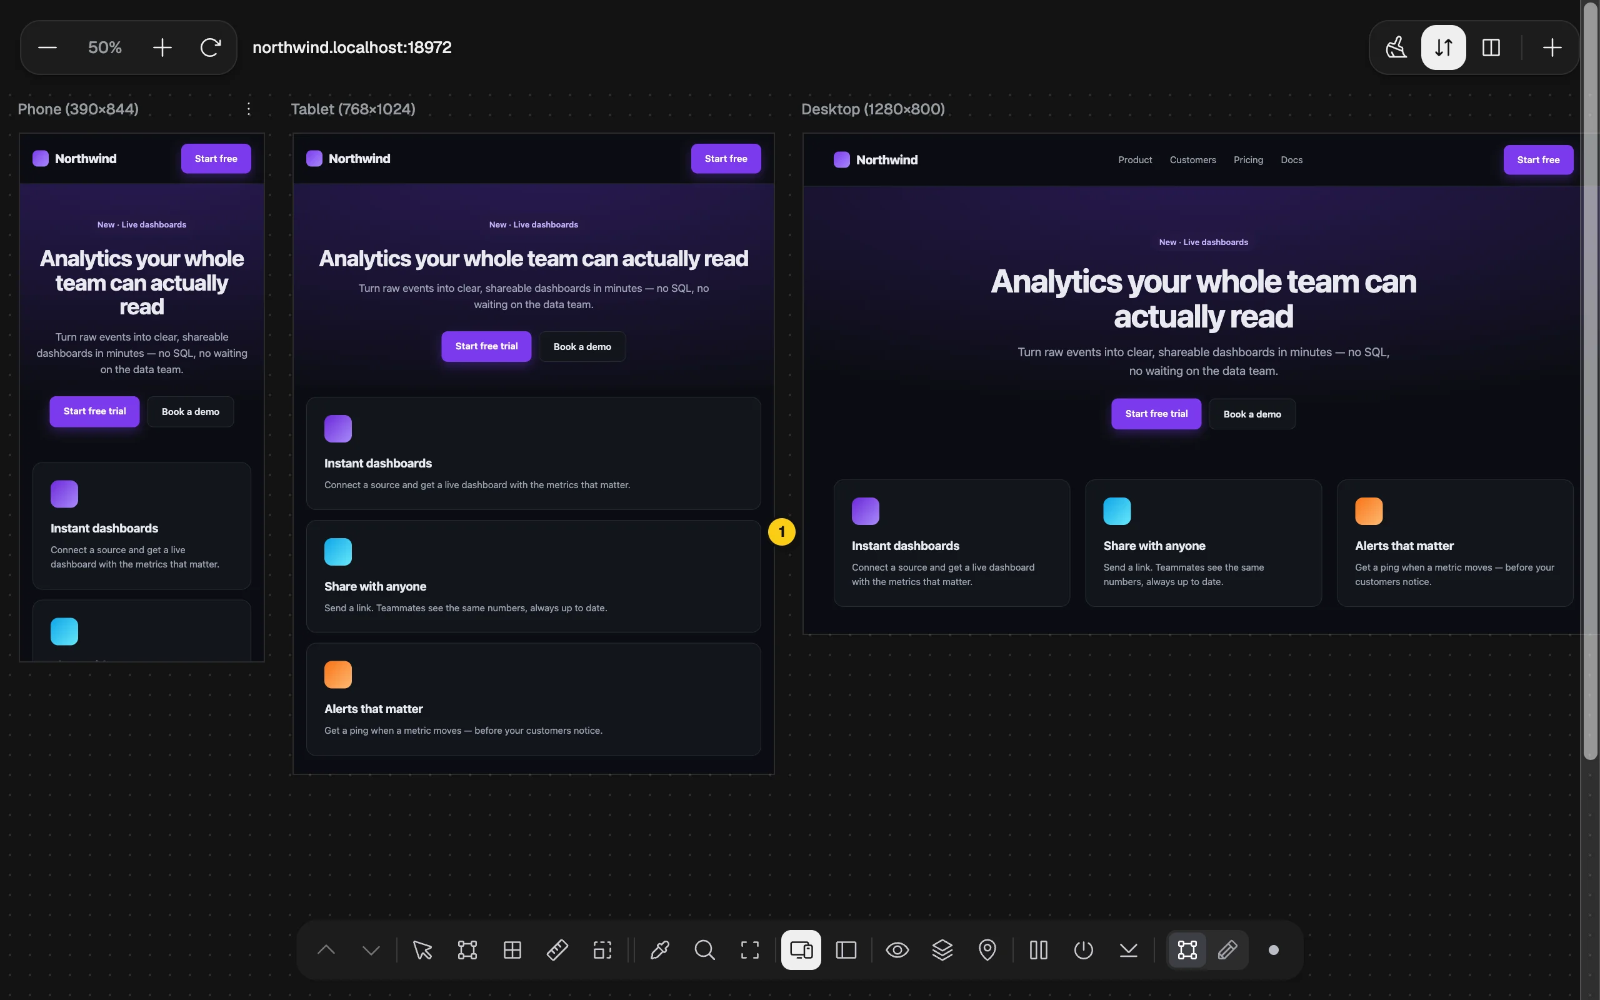The height and width of the screenshot is (1000, 1600).
Task: Switch to the pencil edit mode
Action: [1227, 951]
